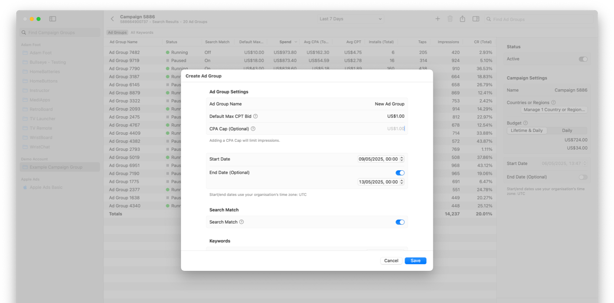The height and width of the screenshot is (303, 614).
Task: Sort by the Impressions column header
Action: 448,42
